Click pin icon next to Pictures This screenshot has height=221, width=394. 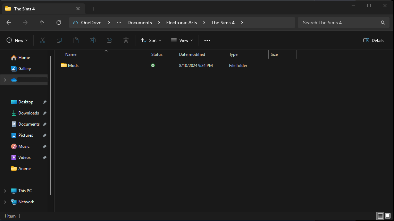click(x=44, y=135)
